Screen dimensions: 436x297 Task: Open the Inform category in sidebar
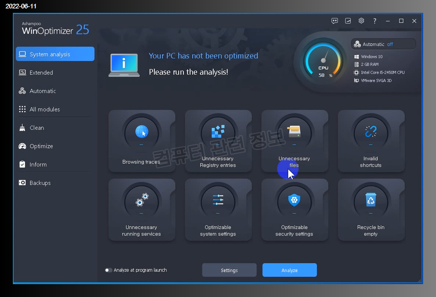(55, 164)
